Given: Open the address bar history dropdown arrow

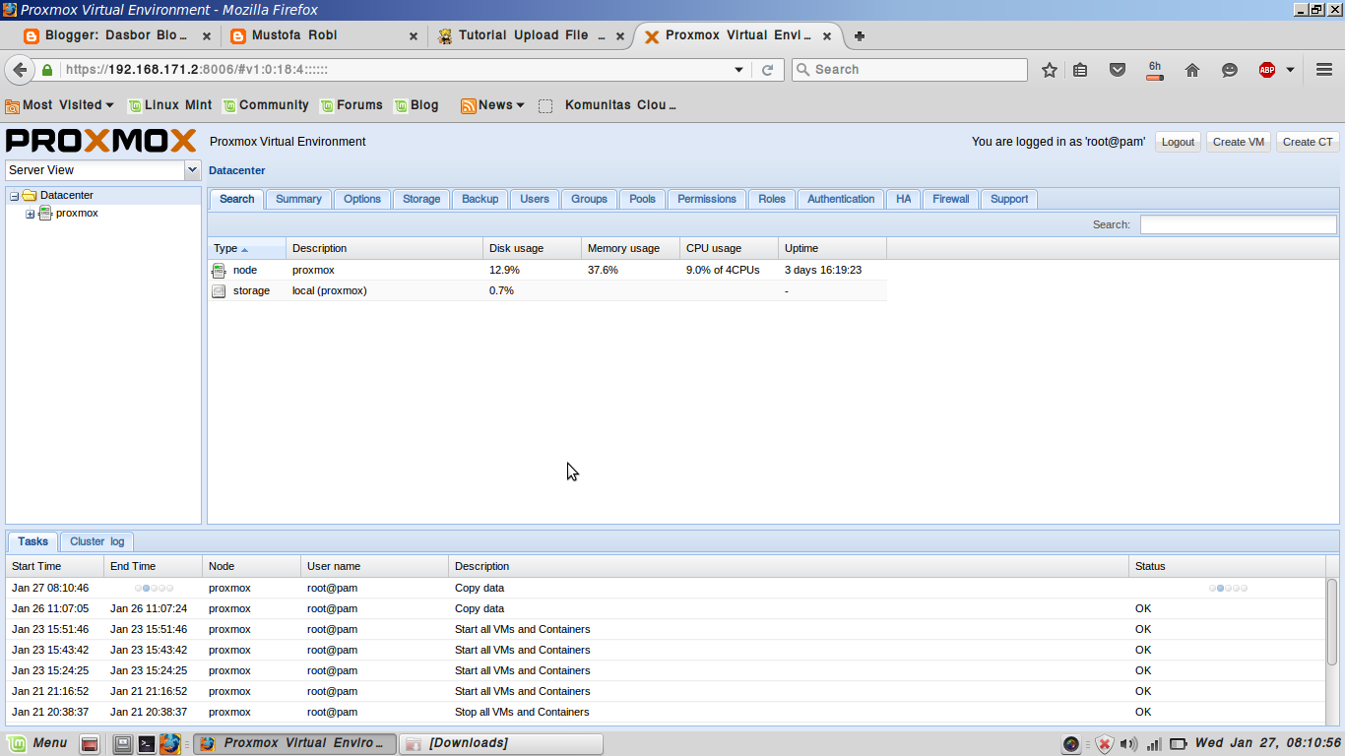Looking at the screenshot, I should click(738, 70).
